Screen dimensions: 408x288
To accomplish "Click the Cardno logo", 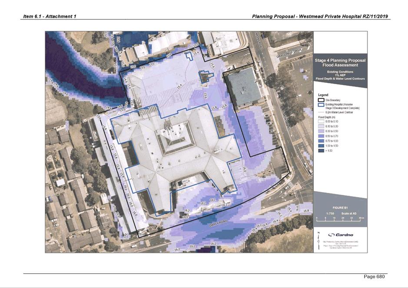I will (341, 235).
